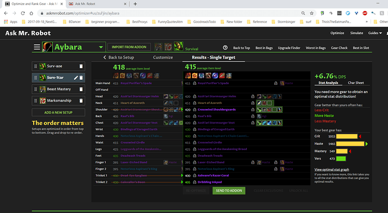The width and height of the screenshot is (388, 213).
Task: Open the Worst in Bags link
Action: pyautogui.click(x=315, y=48)
